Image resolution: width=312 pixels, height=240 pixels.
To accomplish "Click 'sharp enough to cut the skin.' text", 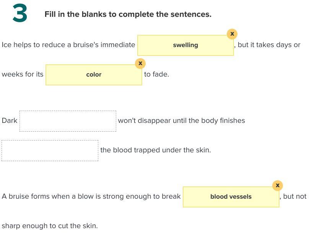I will 50,226.
